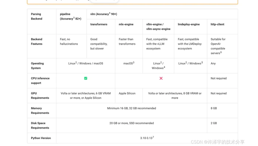Click the vllm-engine / vllm-async-engine header

[158, 27]
